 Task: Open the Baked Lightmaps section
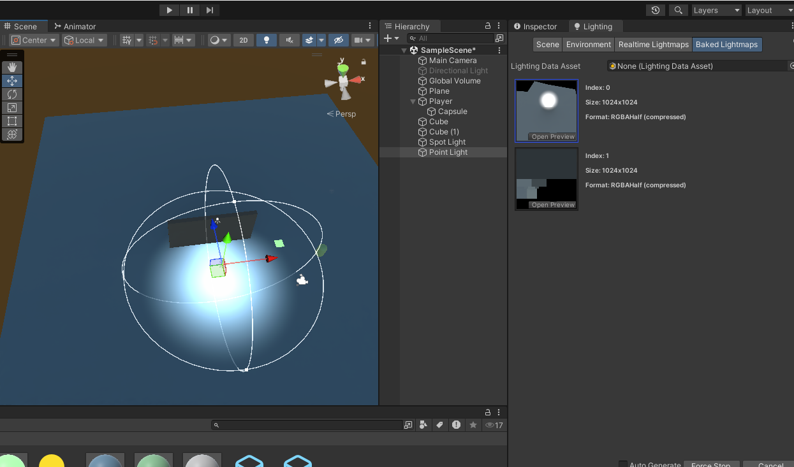[727, 45]
